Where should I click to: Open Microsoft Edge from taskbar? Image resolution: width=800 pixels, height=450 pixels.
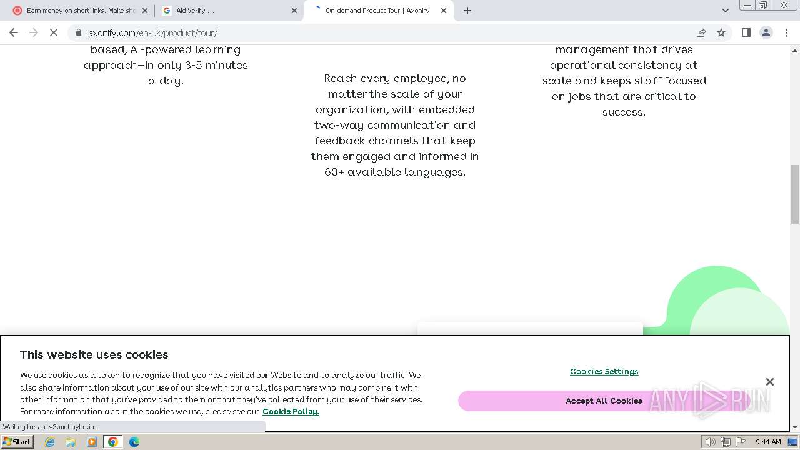tap(134, 442)
